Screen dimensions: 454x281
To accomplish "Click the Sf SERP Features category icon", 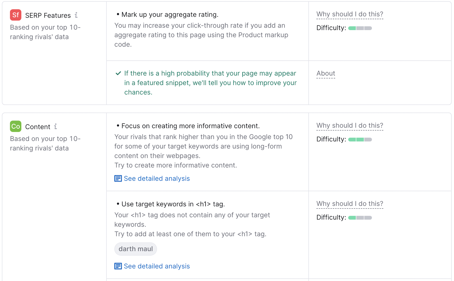I will (x=16, y=15).
